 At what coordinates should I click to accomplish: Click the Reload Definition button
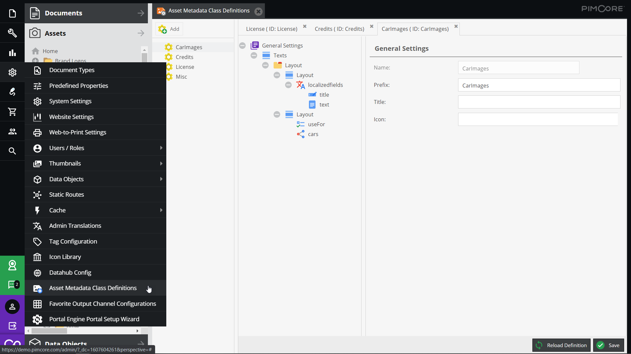point(561,345)
